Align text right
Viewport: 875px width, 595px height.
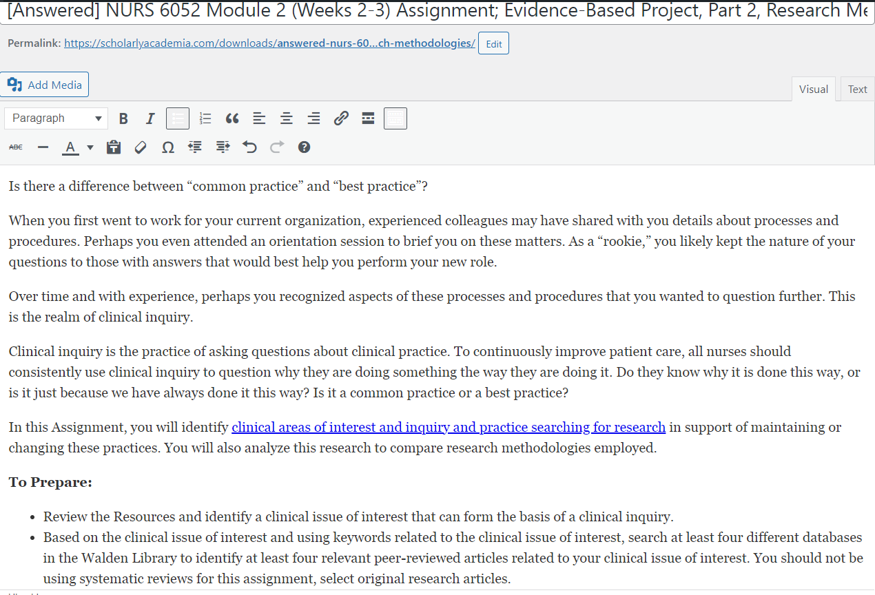point(313,118)
